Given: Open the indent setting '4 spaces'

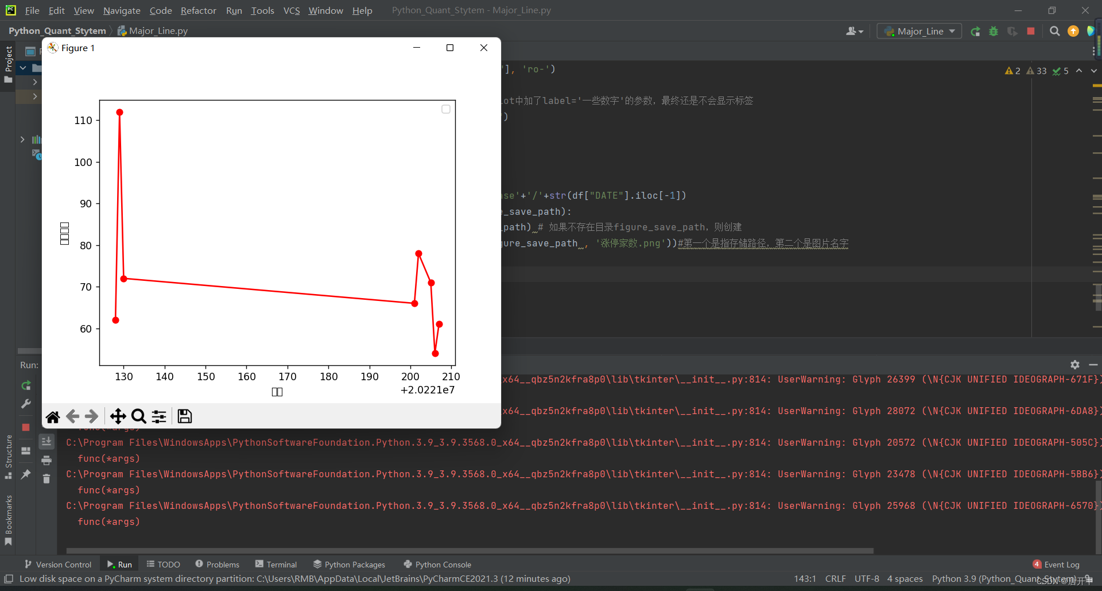Looking at the screenshot, I should [x=905, y=578].
